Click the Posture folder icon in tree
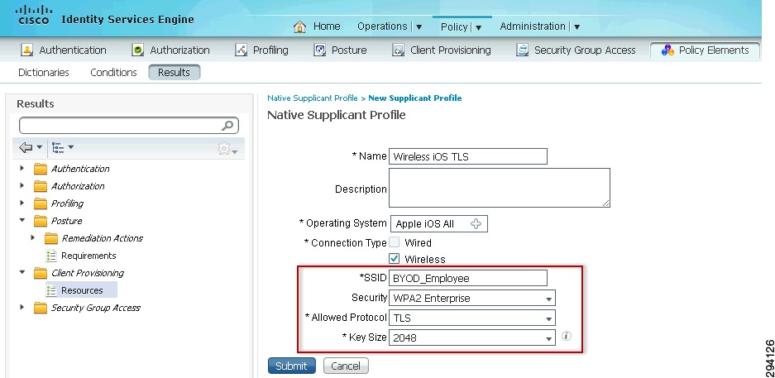This screenshot has width=775, height=378. click(x=41, y=221)
